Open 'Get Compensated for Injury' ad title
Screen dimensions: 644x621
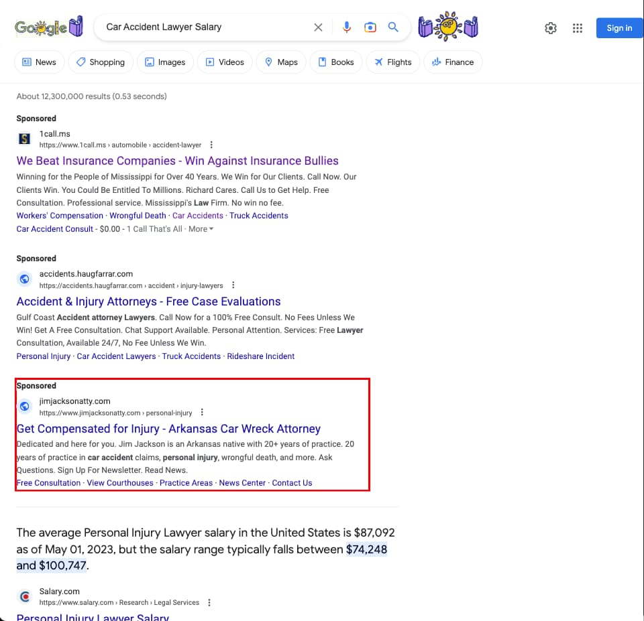point(168,429)
